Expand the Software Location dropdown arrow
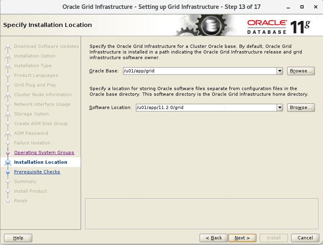Screen dimensions: 323x245 click(280, 108)
